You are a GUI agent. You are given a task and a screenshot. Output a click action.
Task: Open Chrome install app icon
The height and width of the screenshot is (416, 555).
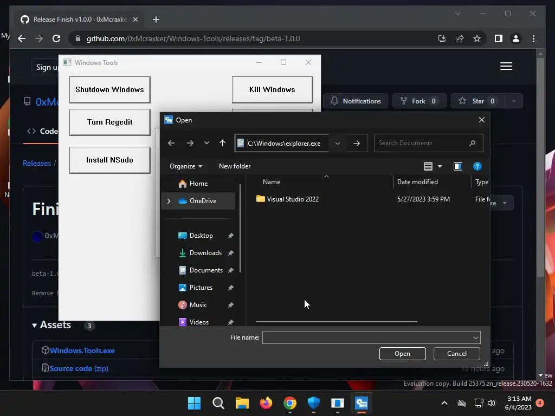(x=442, y=38)
